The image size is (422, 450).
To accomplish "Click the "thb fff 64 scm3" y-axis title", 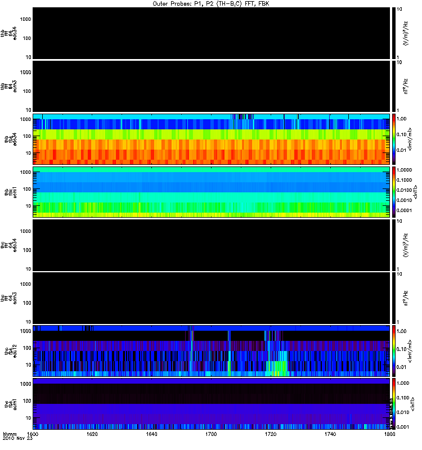I will (8, 87).
